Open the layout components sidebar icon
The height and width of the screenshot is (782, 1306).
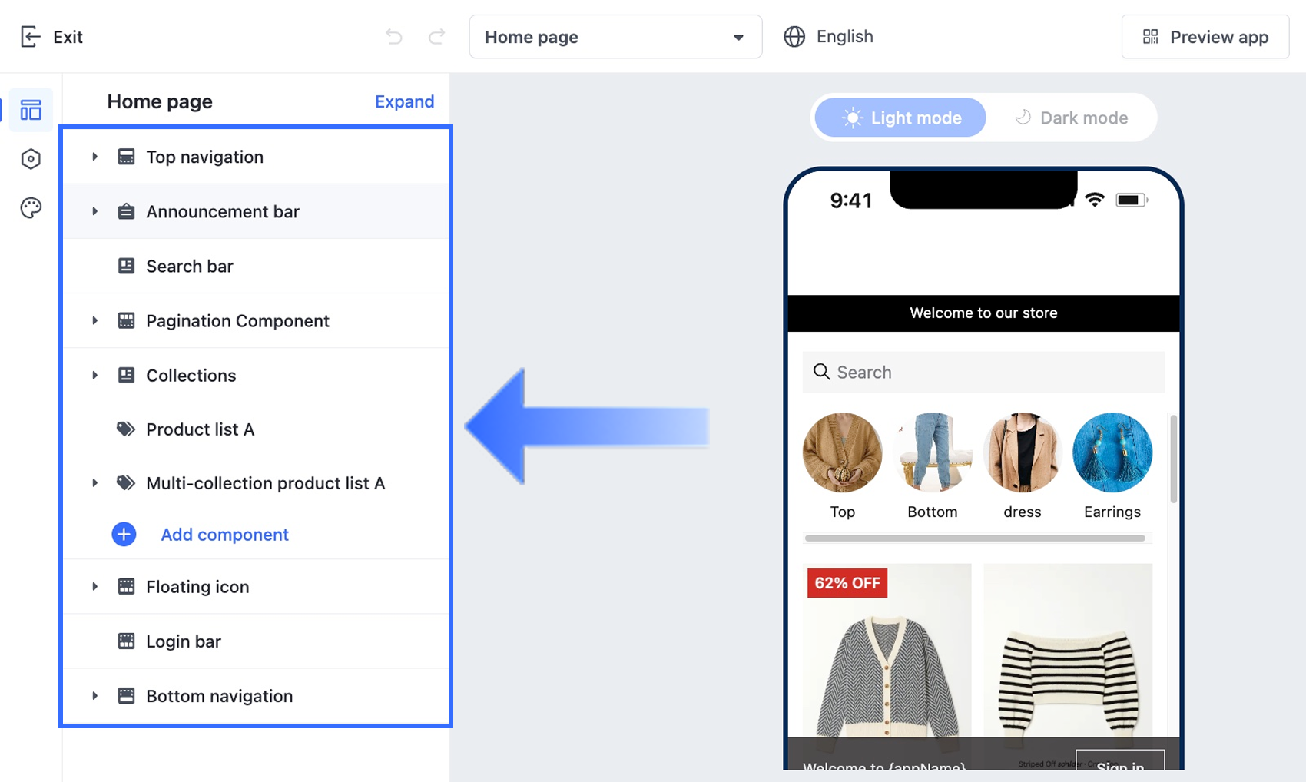(31, 110)
